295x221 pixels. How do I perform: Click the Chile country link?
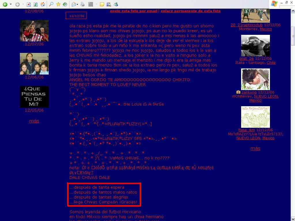pyautogui.click(x=271, y=62)
